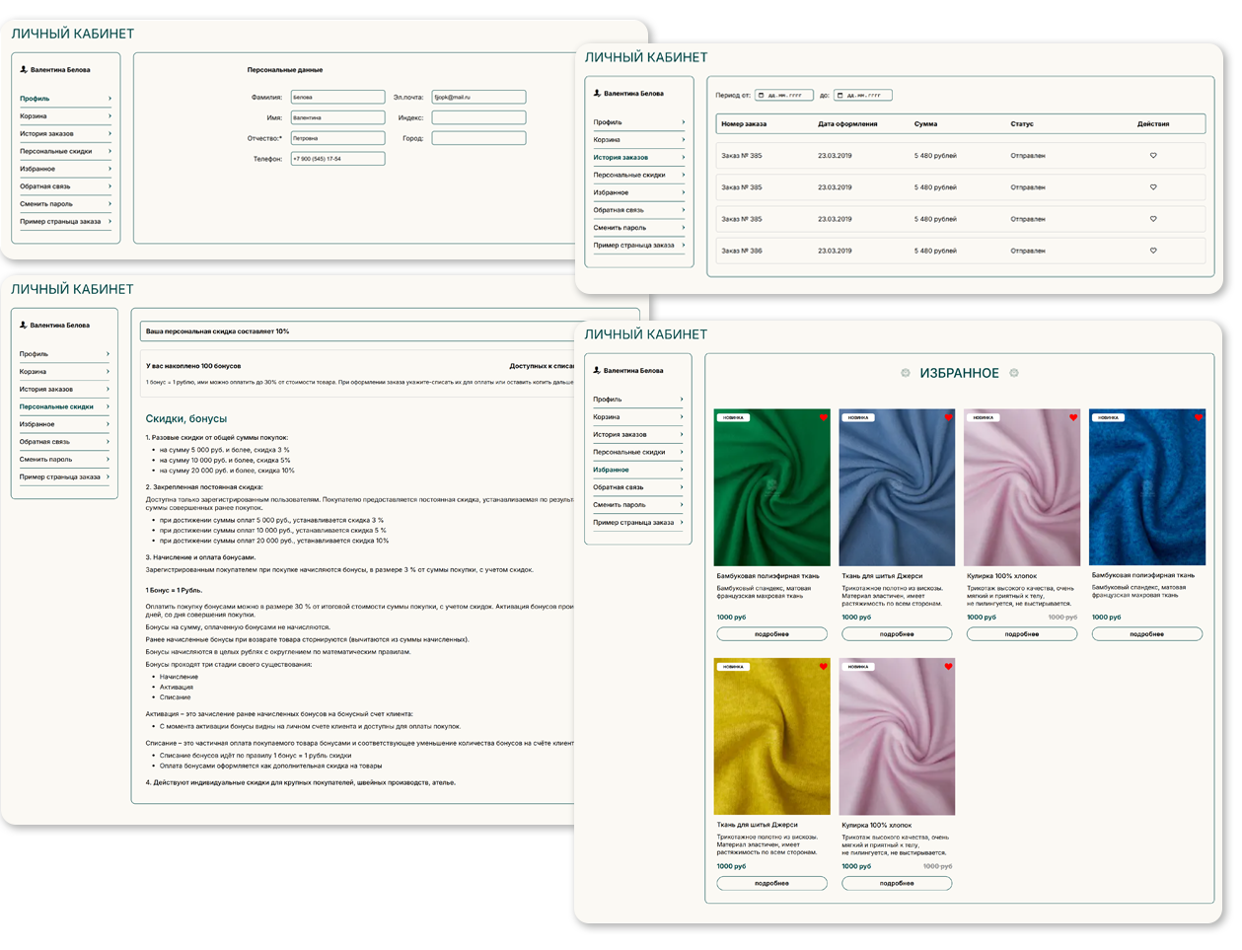Expand Сменить пароль arrow in the order history sidebar
Screen dimensions: 1242x950
tap(682, 228)
